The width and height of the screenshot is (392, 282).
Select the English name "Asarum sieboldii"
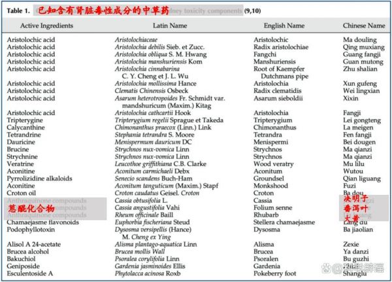coord(278,98)
